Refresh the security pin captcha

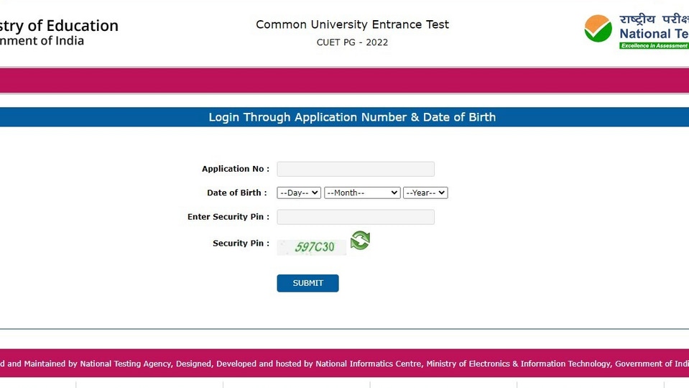tap(360, 241)
